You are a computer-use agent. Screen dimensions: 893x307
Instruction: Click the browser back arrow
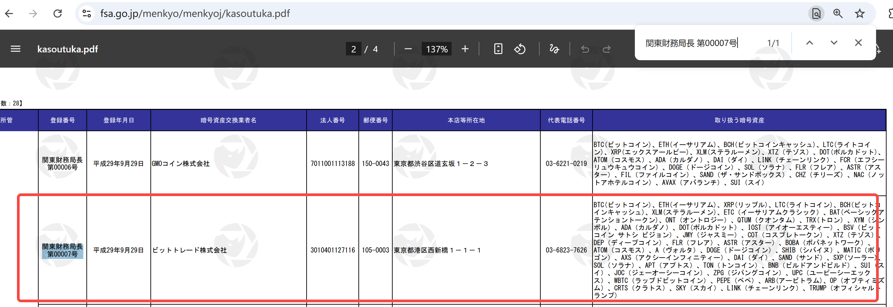tap(9, 14)
